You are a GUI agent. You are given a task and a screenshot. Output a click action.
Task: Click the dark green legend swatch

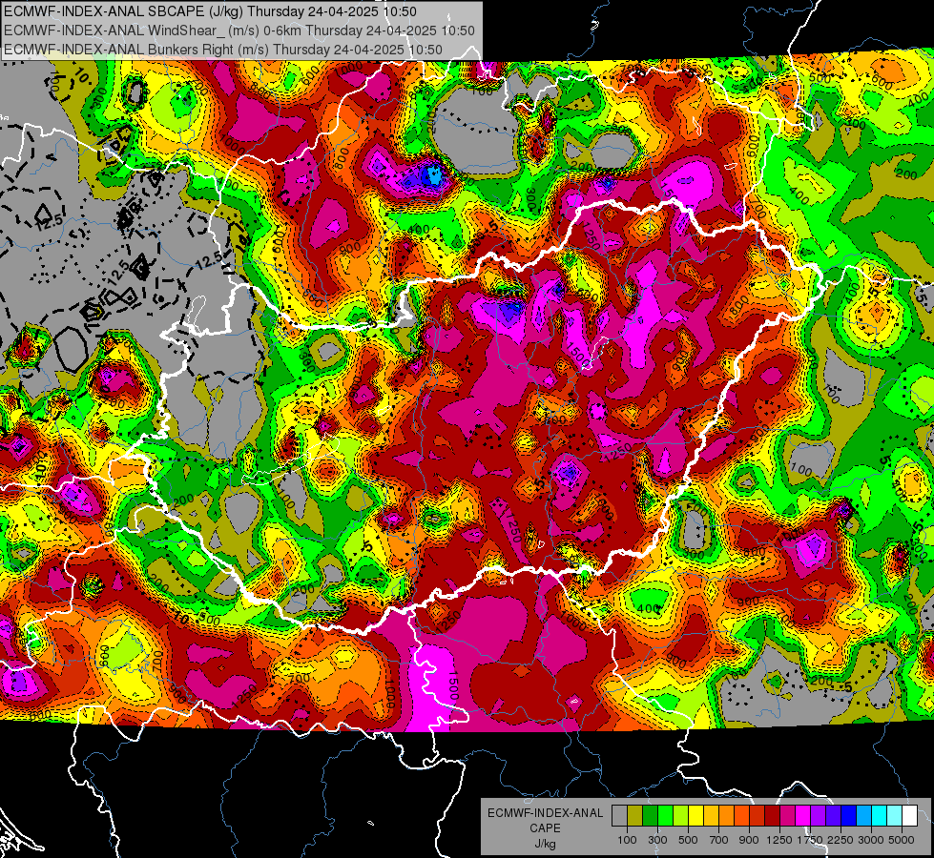650,816
